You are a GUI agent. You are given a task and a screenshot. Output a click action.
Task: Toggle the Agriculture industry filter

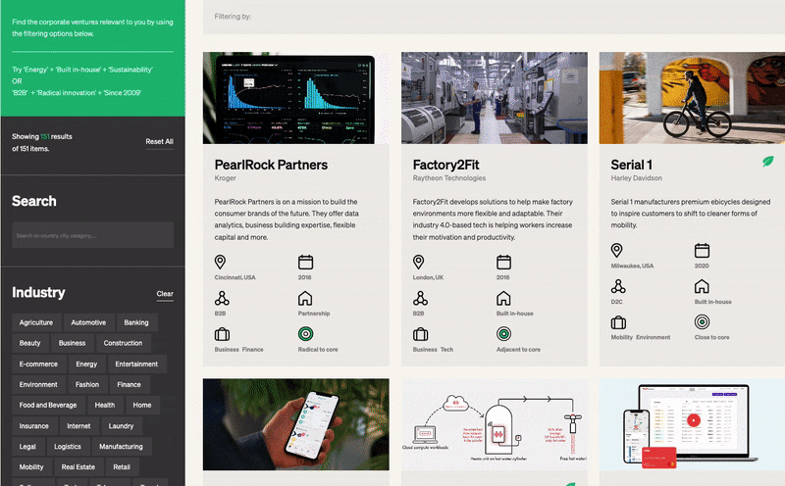(36, 322)
